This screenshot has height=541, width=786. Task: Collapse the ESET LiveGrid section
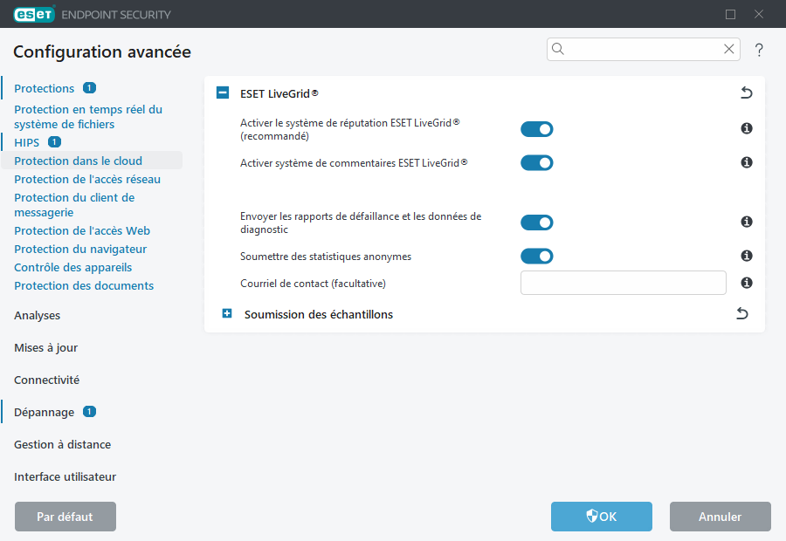tap(222, 92)
